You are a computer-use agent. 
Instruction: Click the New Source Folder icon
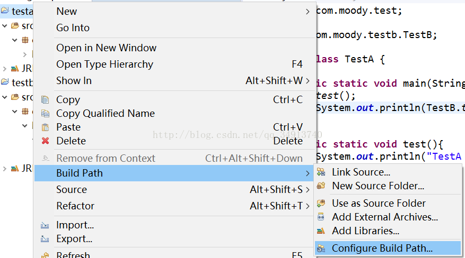[321, 186]
